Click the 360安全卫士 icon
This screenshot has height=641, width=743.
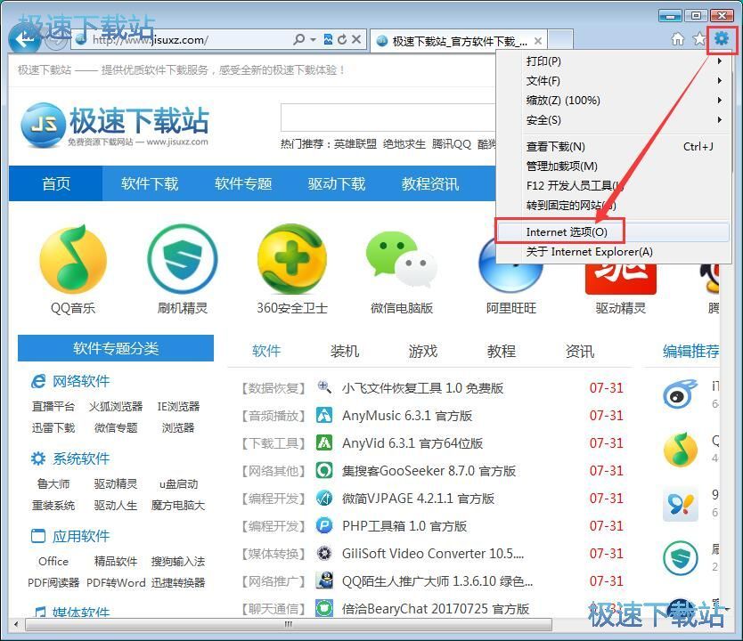(x=292, y=259)
